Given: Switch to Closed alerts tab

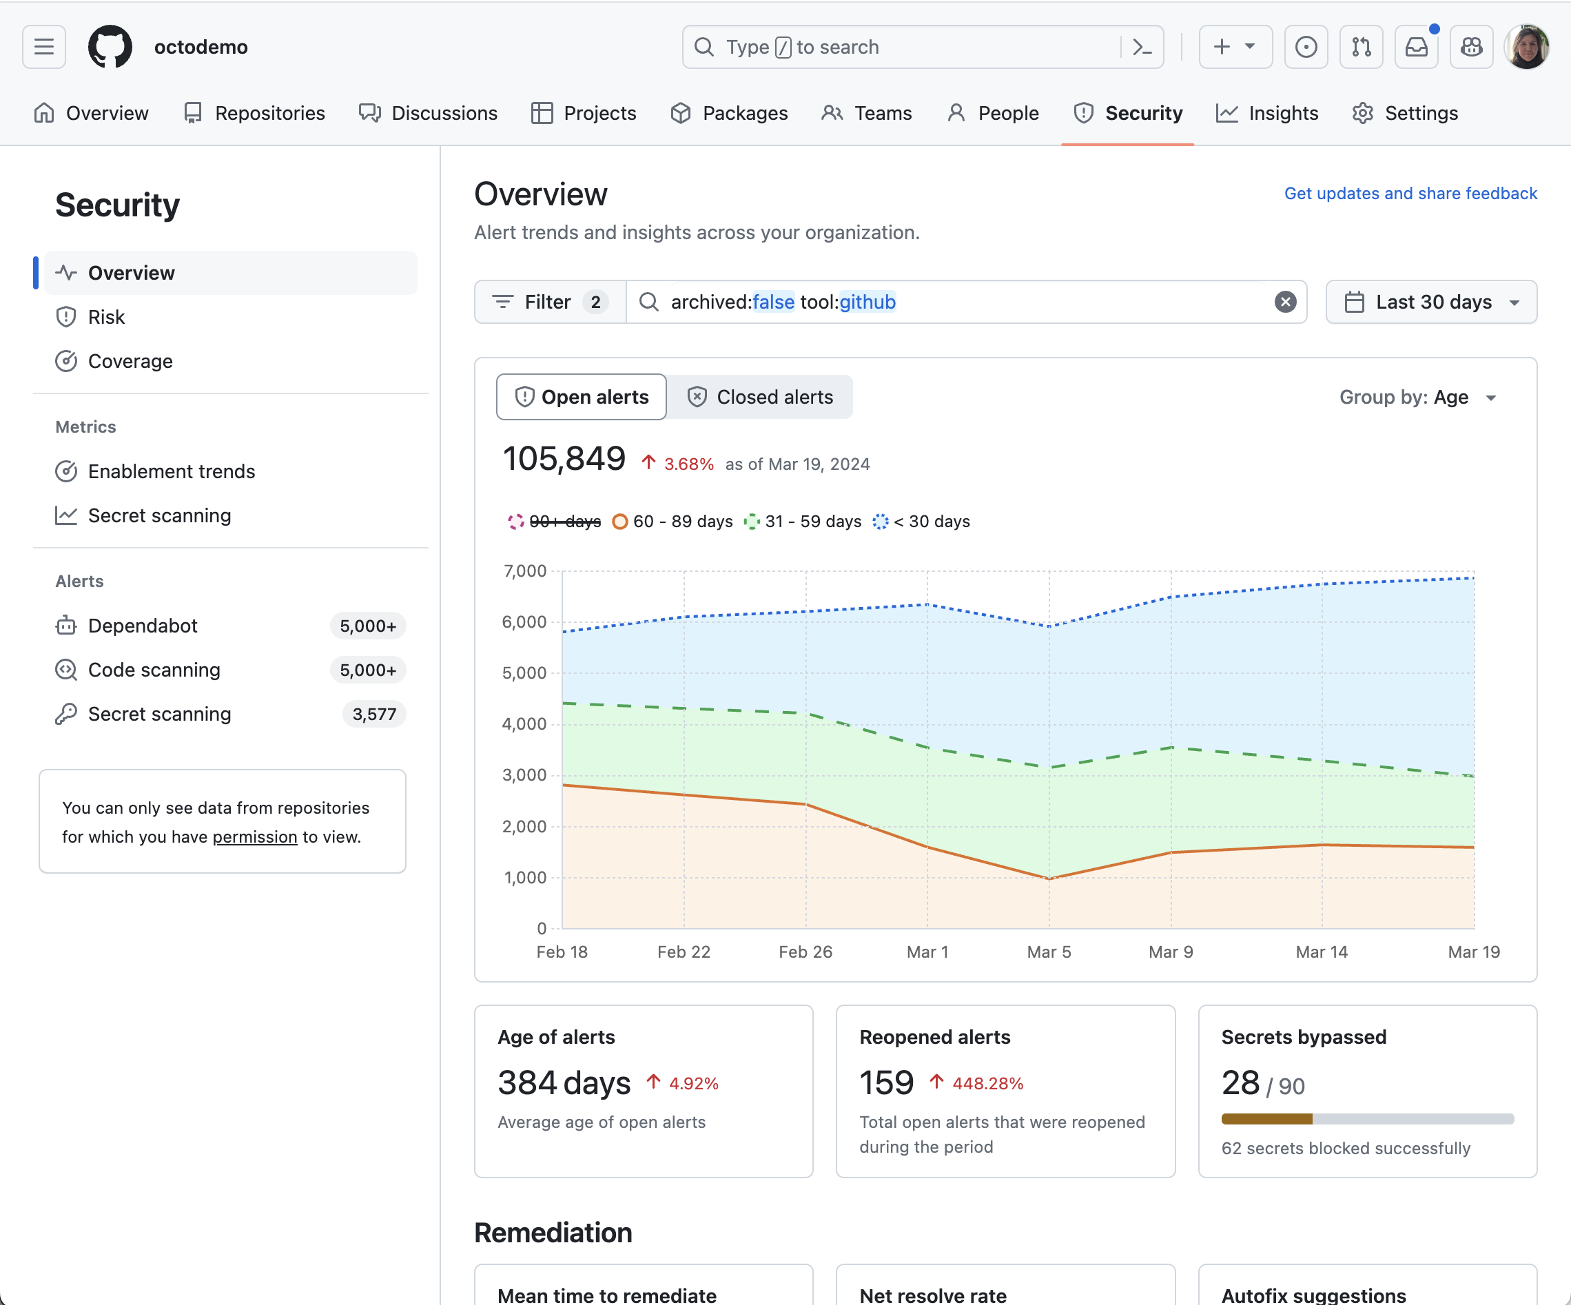Looking at the screenshot, I should click(x=759, y=398).
